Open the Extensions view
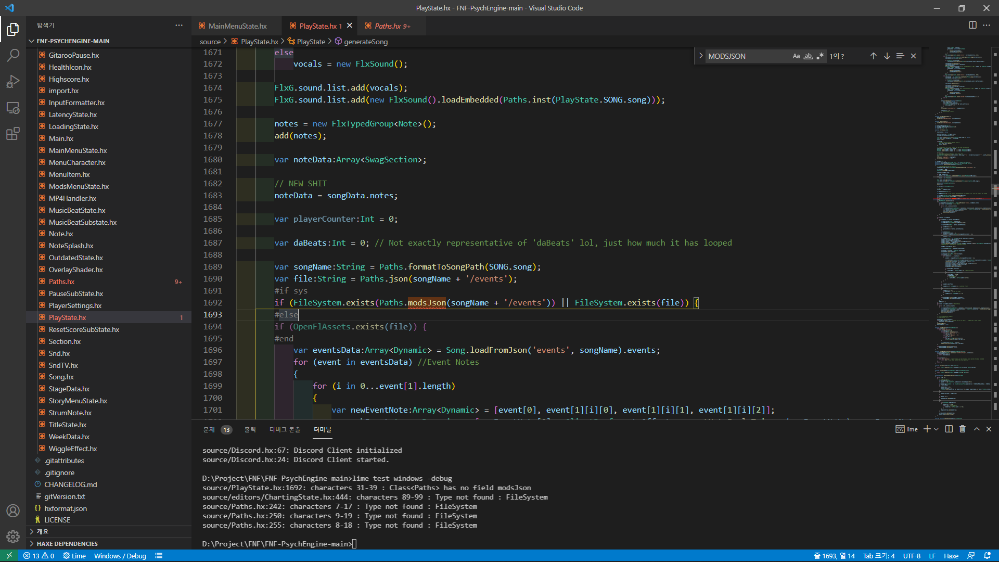 [x=13, y=134]
